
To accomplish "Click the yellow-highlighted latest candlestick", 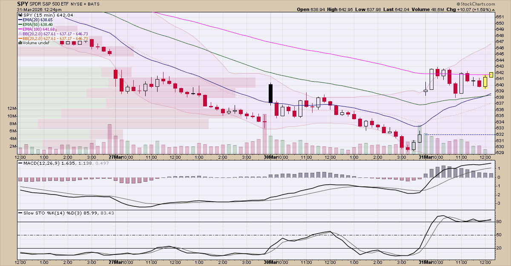I will pyautogui.click(x=491, y=75).
